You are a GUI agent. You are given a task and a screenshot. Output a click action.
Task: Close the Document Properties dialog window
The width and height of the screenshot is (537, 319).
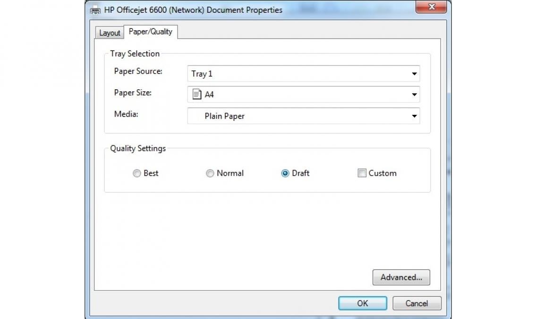click(x=431, y=7)
